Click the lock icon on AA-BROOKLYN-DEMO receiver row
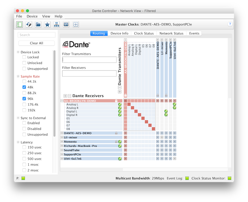The height and width of the screenshot is (202, 248). tap(116, 101)
